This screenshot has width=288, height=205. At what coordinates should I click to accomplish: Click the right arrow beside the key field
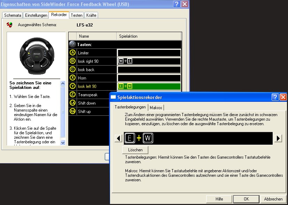pos(278,138)
